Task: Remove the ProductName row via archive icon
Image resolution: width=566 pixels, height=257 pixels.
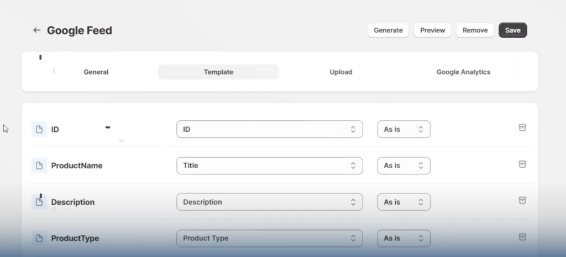Action: coord(522,164)
